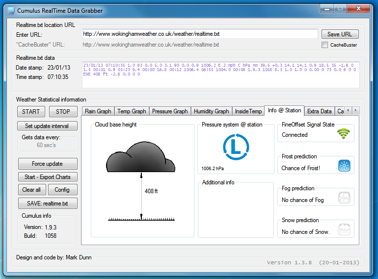Switch to the Rain Graph tab

98,111
